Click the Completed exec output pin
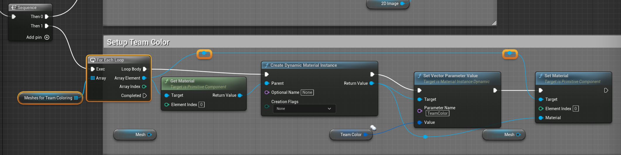621x155 pixels. pyautogui.click(x=145, y=96)
